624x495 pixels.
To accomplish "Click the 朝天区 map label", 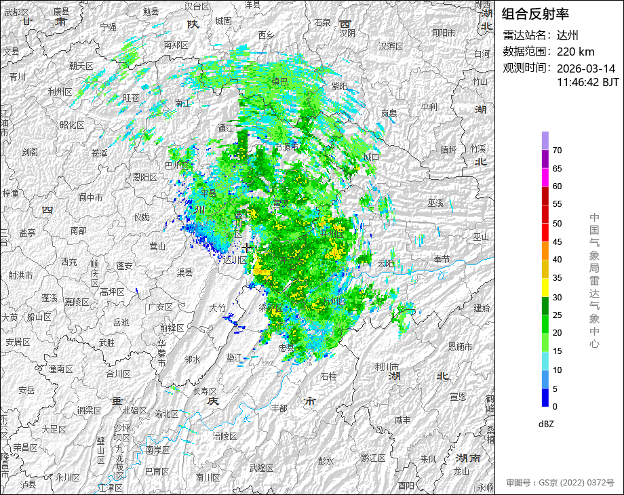I will tap(81, 66).
